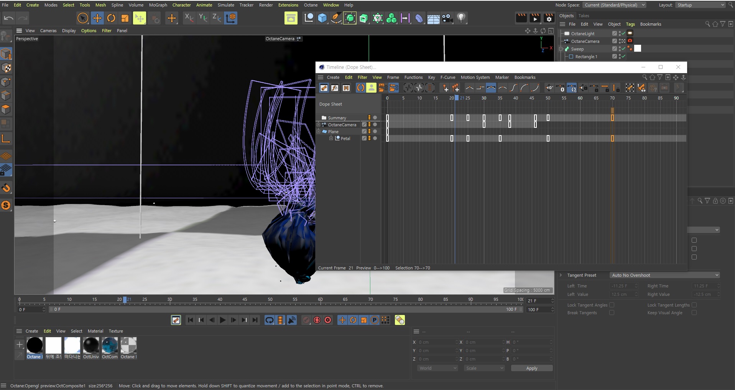Toggle Y axis lock
735x390 pixels.
tap(203, 18)
